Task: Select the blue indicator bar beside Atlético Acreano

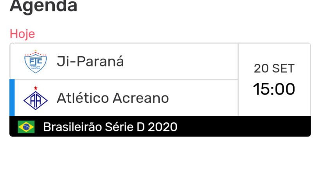Action: click(x=12, y=98)
